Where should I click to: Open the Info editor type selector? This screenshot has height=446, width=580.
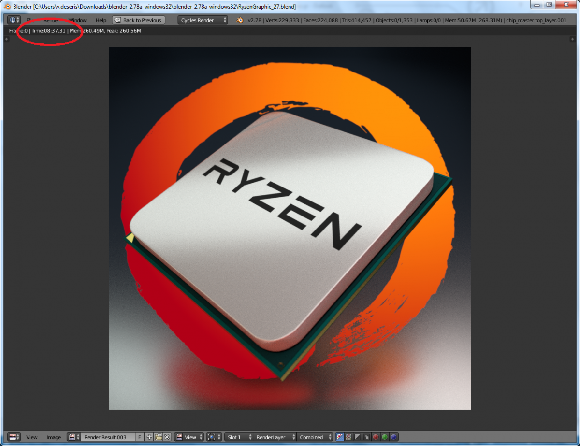14,20
